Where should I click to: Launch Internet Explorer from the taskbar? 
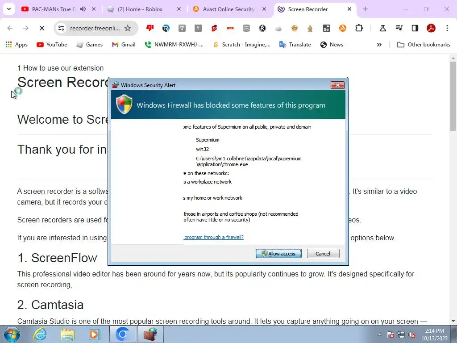[40, 334]
